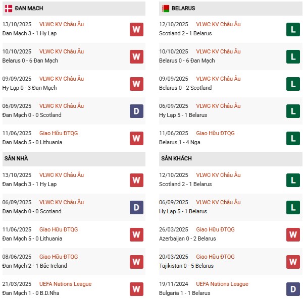Click the Belarus flag icon
This screenshot has height=300, width=303.
point(165,9)
